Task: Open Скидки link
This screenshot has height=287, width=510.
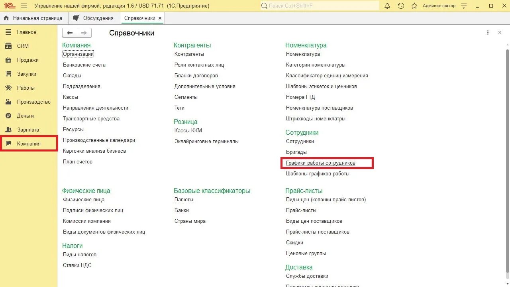Action: click(x=294, y=242)
